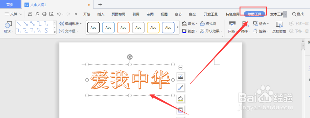Switch to the Home (开始) tab
This screenshot has height=118, width=310.
[87, 14]
